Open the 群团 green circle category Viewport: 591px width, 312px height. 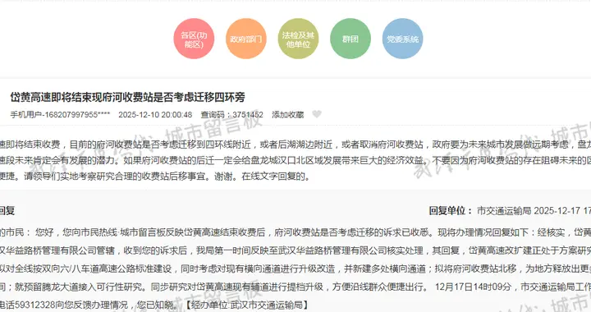[350, 39]
